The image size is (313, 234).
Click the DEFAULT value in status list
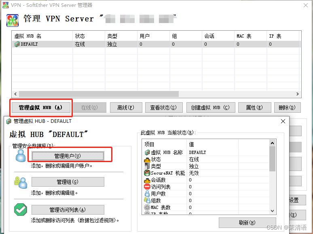(x=197, y=152)
